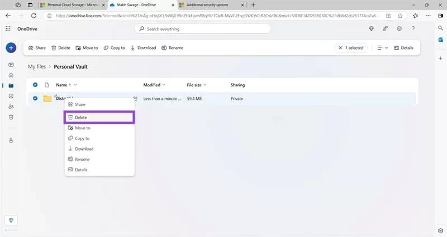
Task: Open the app launcher grid icon
Action: [8, 28]
